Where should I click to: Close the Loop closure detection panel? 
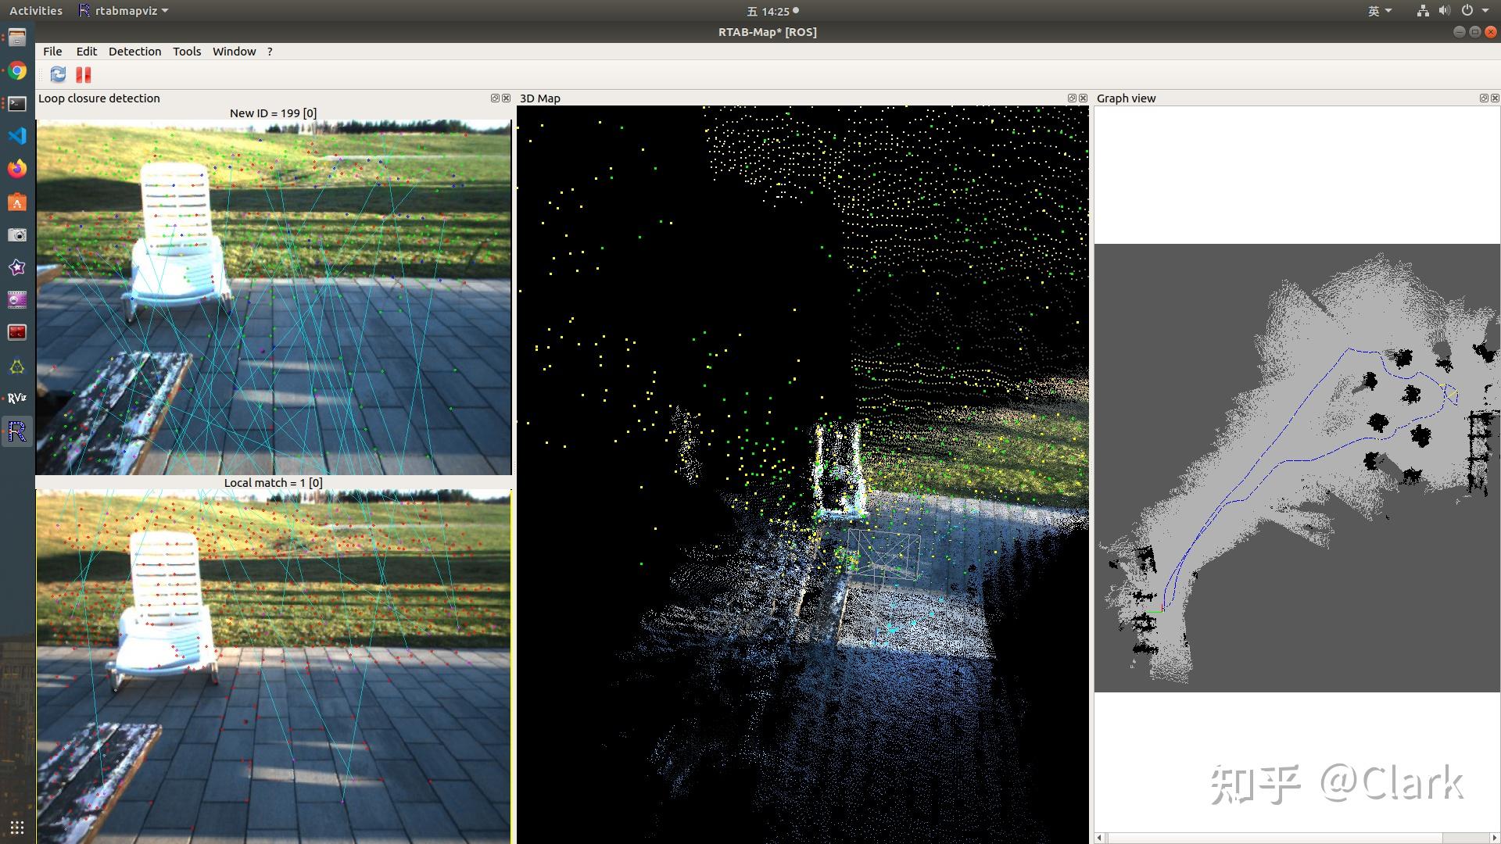click(506, 98)
